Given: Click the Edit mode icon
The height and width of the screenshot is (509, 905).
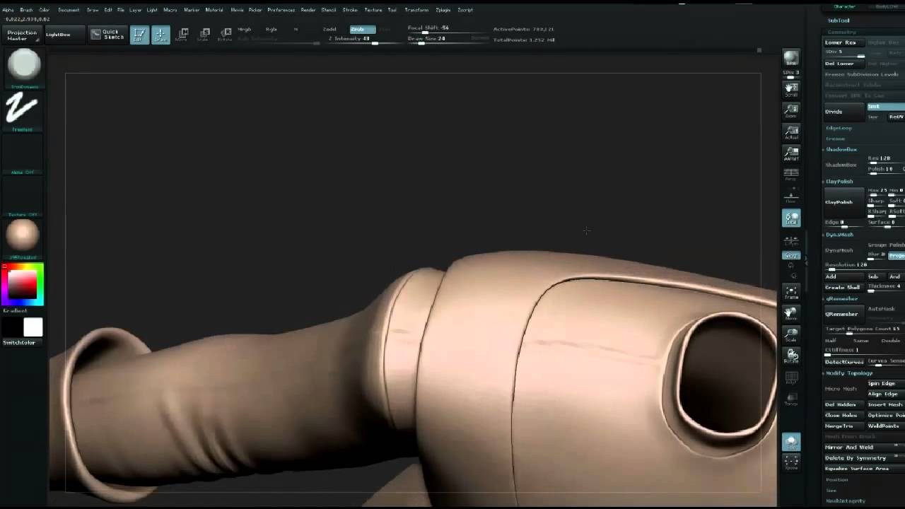Looking at the screenshot, I should (139, 34).
